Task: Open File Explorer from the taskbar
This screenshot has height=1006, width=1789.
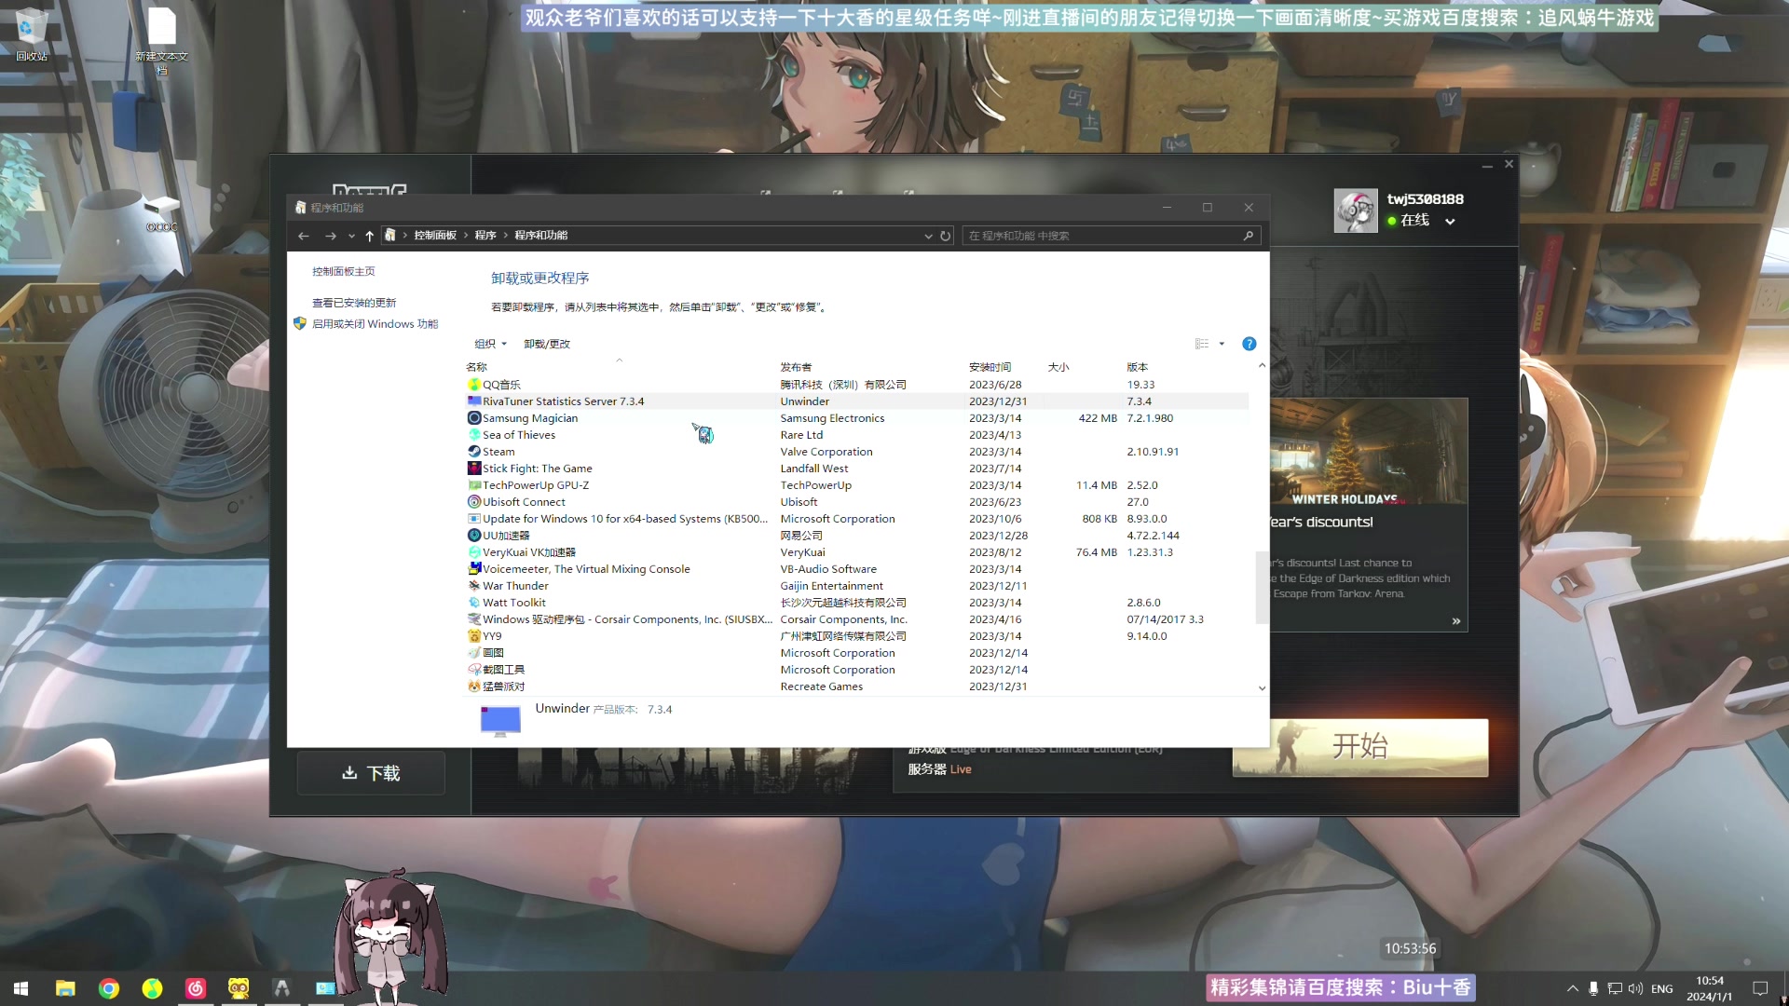Action: pos(65,988)
